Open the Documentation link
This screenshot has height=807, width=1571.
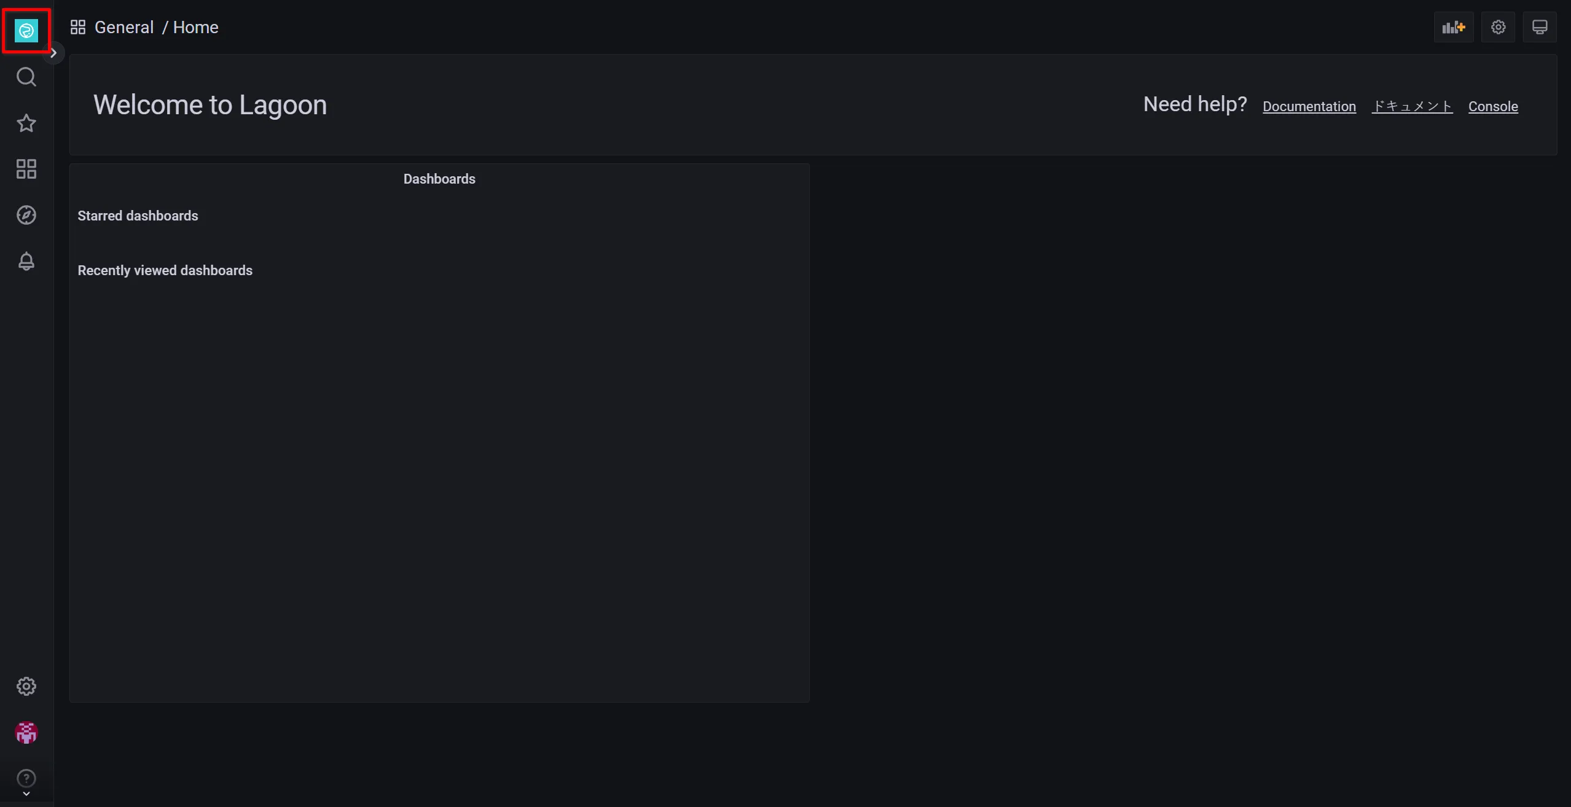click(x=1309, y=106)
